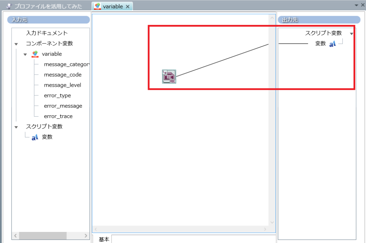Click the variable component icon in tree
The image size is (366, 243).
click(x=35, y=54)
